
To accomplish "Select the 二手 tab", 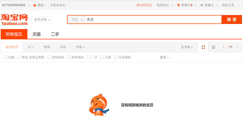I will coord(55,34).
